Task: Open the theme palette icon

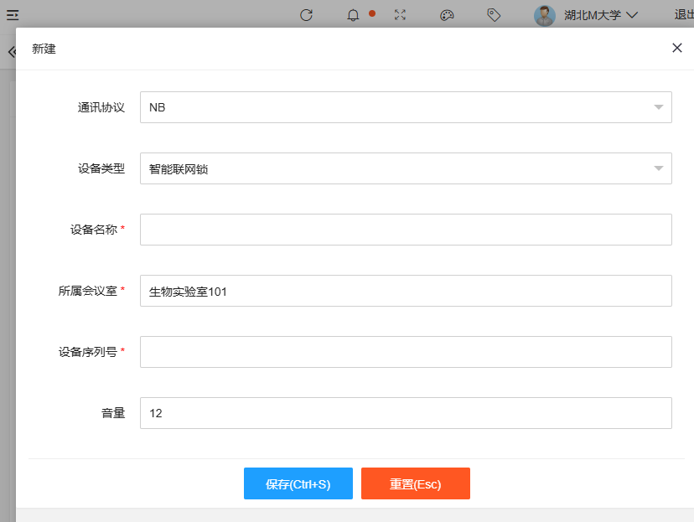Action: 447,14
